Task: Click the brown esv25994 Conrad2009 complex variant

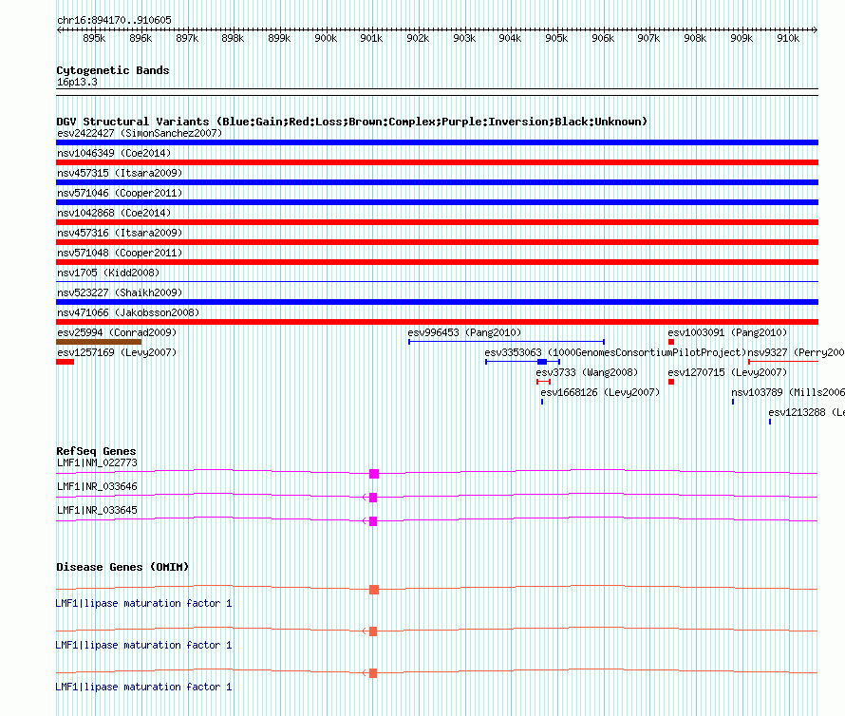Action: coord(99,342)
